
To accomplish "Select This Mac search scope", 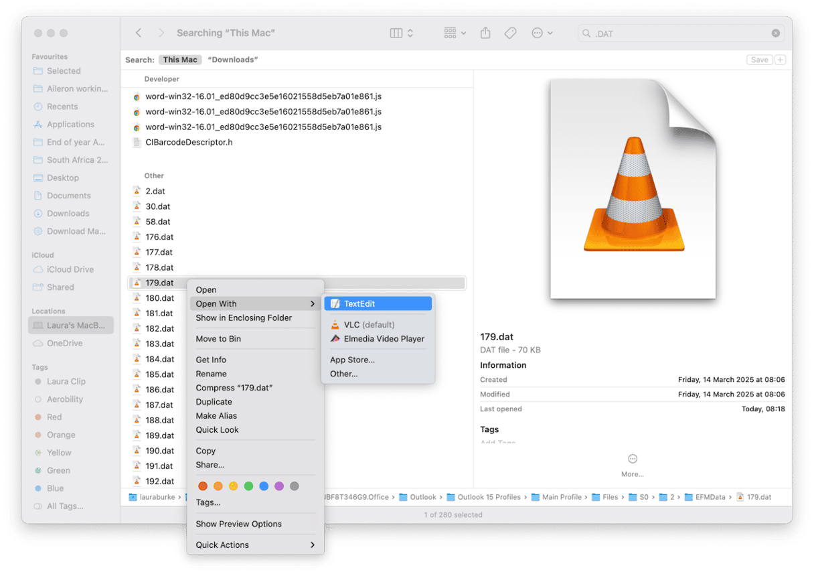I will point(180,60).
